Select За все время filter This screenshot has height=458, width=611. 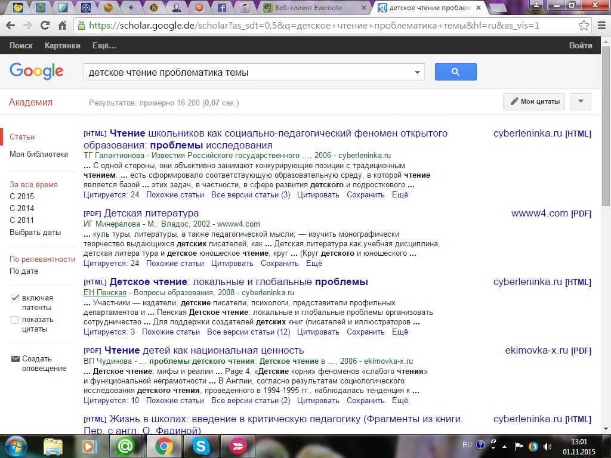click(33, 185)
